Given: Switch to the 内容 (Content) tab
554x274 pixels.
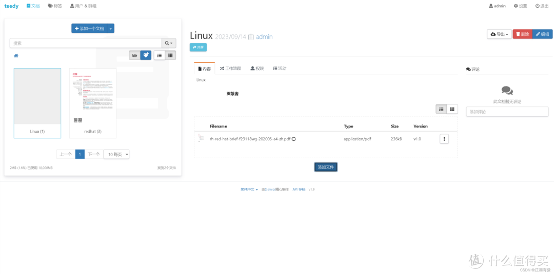Looking at the screenshot, I should pos(205,69).
